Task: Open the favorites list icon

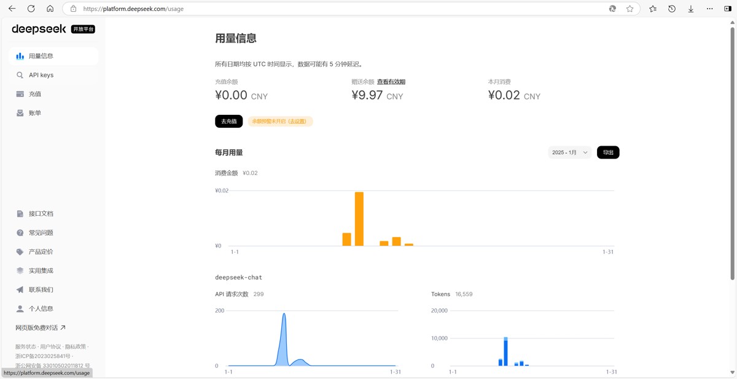Action: pyautogui.click(x=653, y=9)
